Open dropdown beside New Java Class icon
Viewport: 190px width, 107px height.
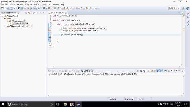click(x=61, y=8)
